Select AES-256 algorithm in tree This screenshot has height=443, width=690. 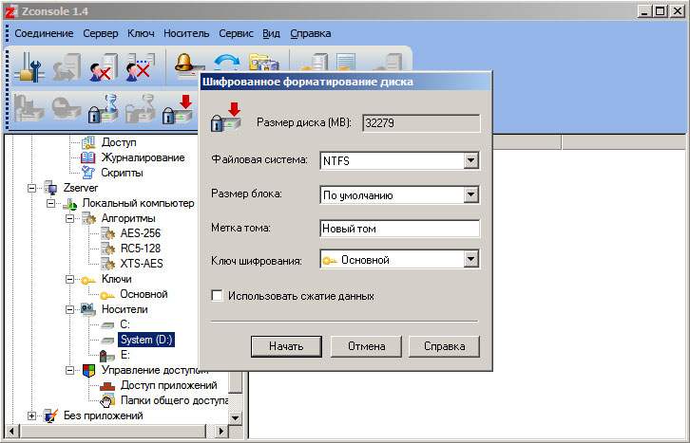pos(141,233)
